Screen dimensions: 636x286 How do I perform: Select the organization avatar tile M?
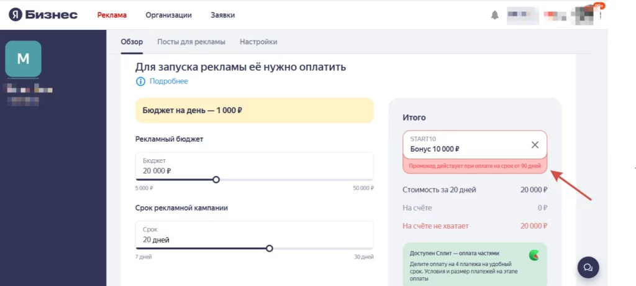tap(23, 59)
